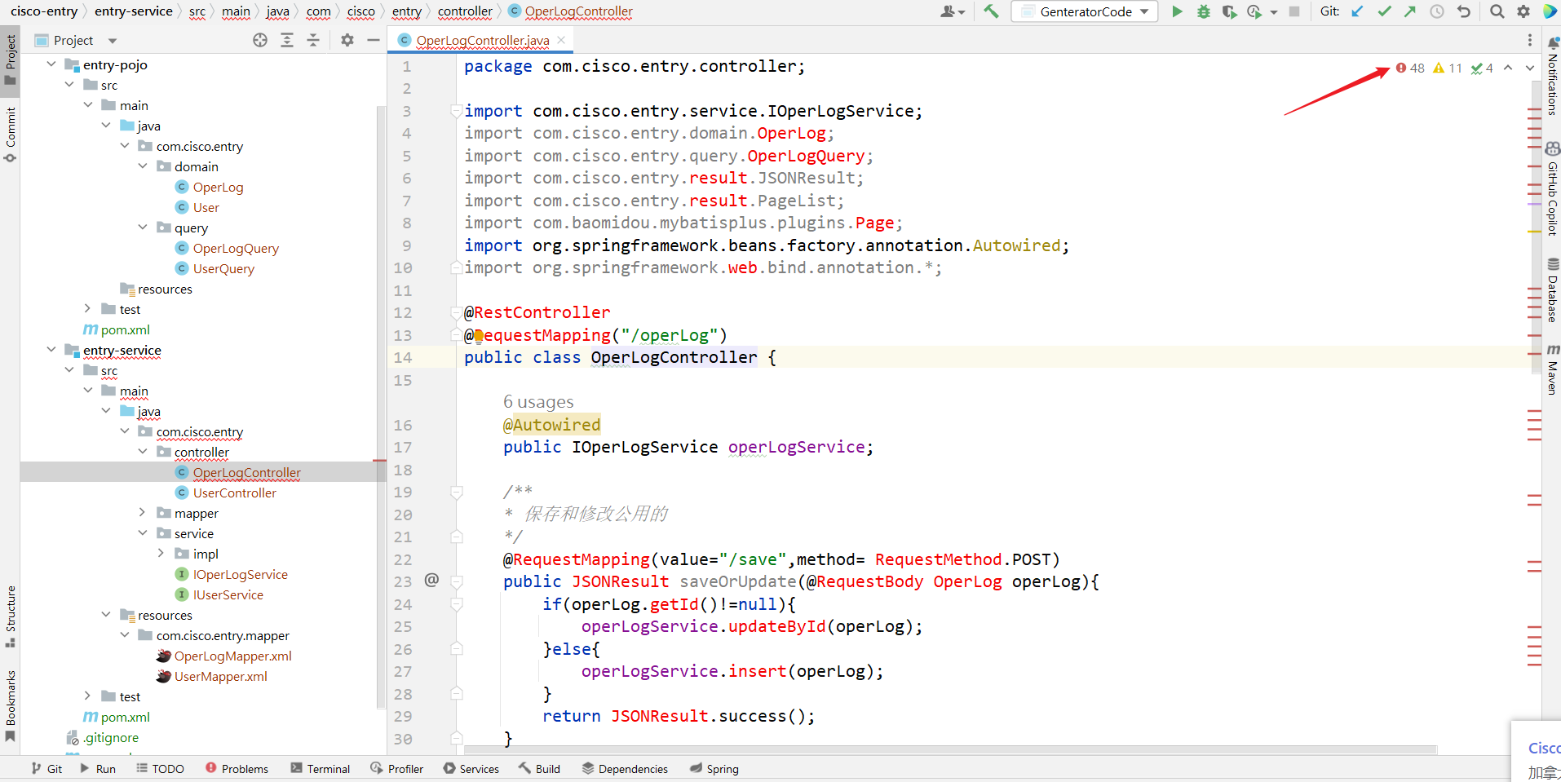Expand the test folder under entry-pojo
This screenshot has height=782, width=1561.
click(87, 308)
